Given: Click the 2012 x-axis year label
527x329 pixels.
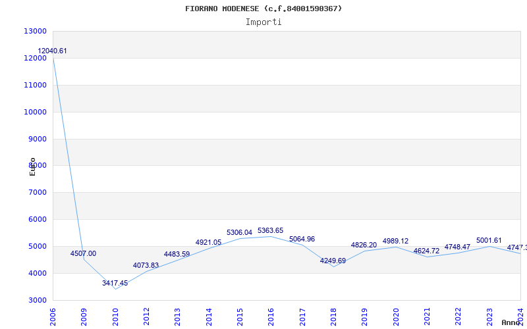Looking at the screenshot, I should (x=146, y=316).
